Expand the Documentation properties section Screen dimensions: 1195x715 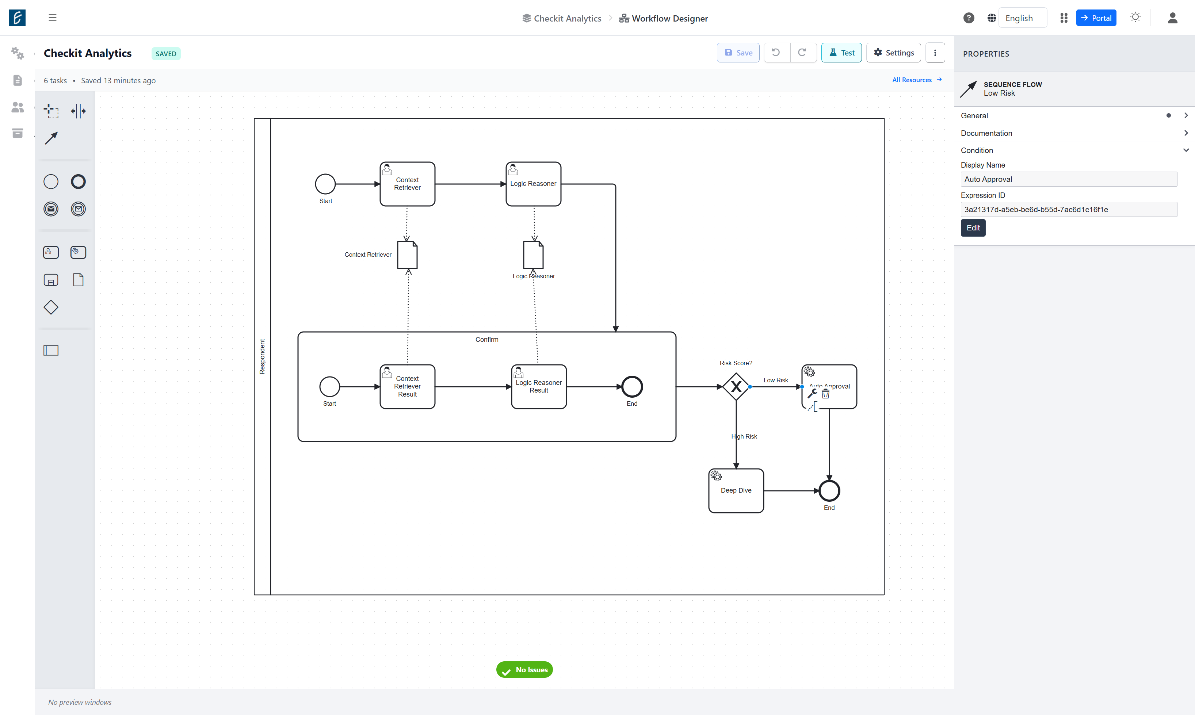1074,133
